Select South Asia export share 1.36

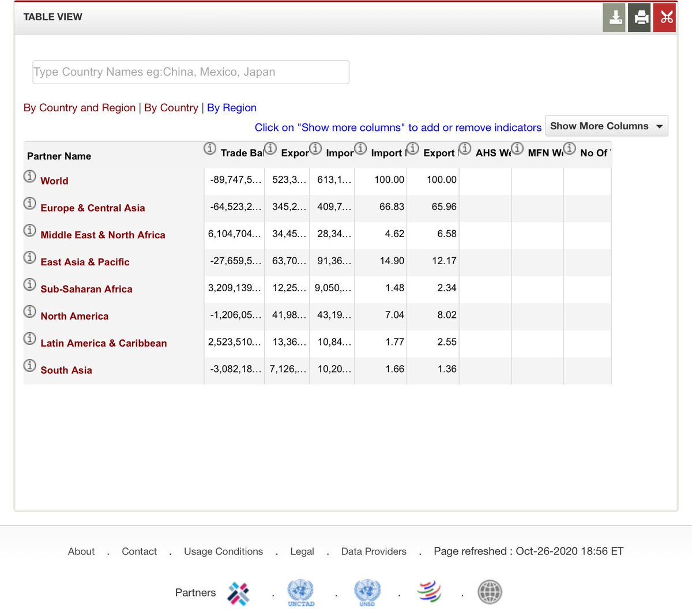coord(446,370)
